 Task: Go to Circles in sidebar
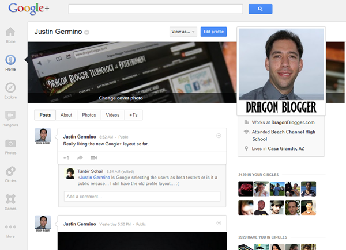coord(10,171)
